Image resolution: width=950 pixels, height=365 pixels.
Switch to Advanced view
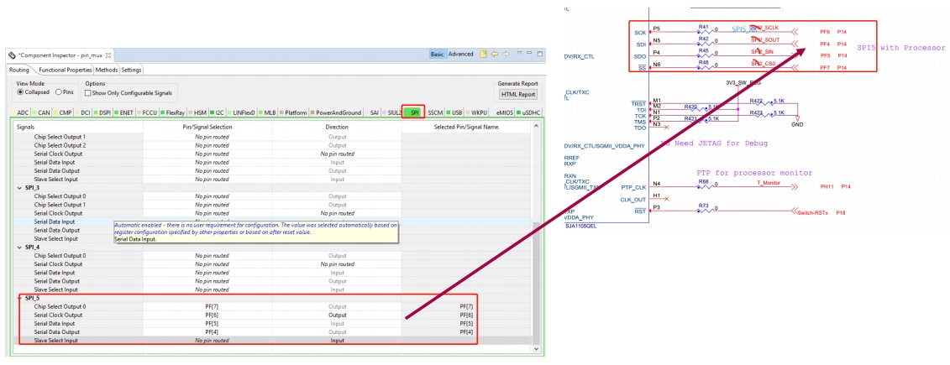tap(460, 55)
